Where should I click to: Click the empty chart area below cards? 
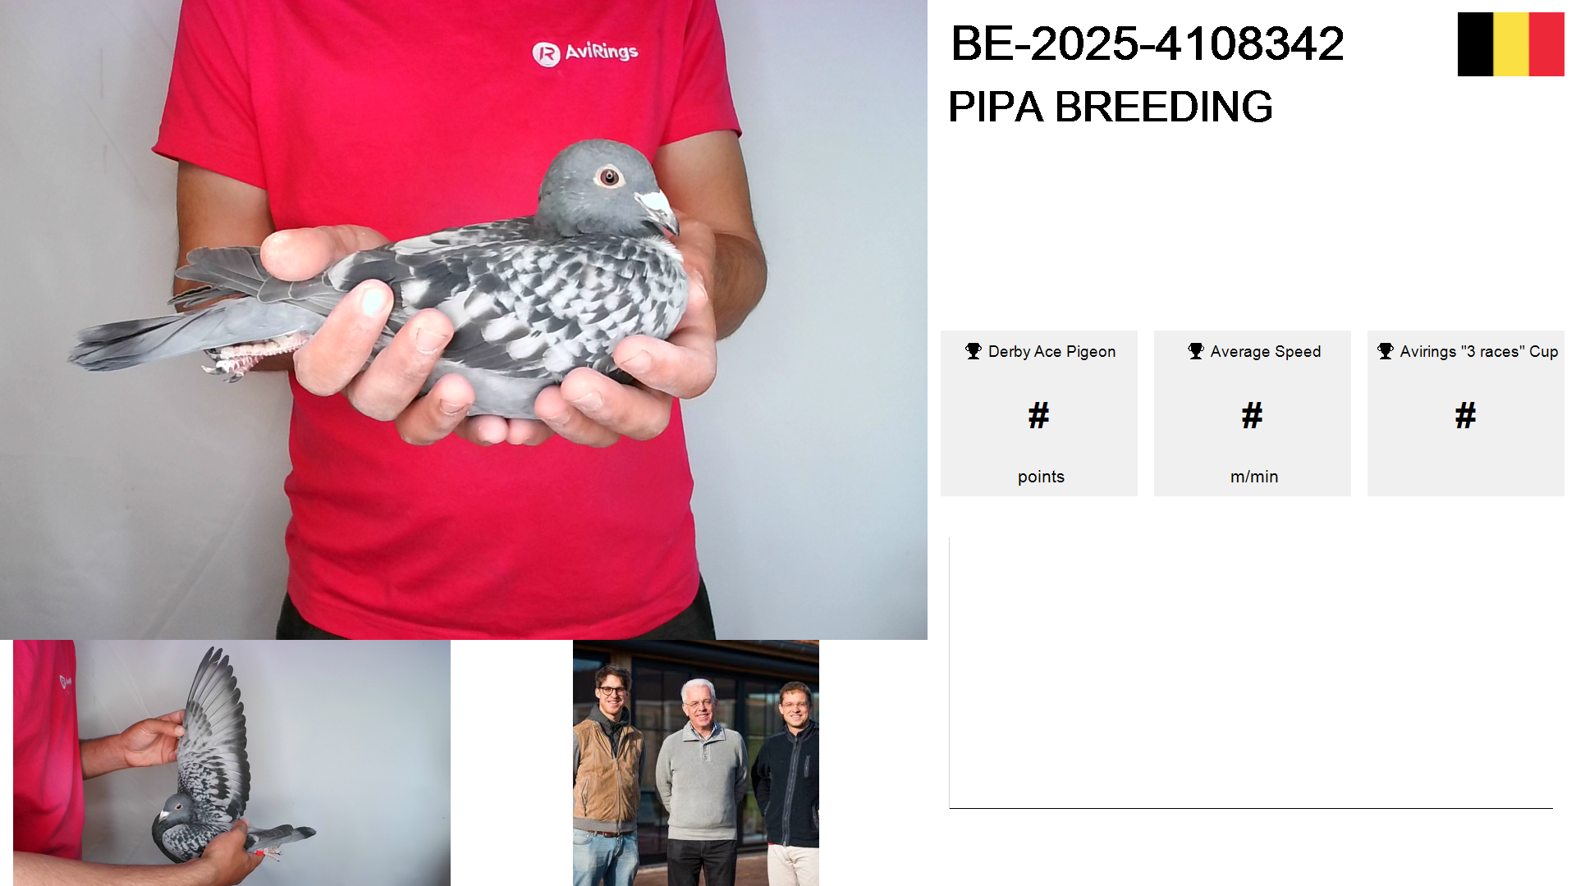pyautogui.click(x=1251, y=673)
